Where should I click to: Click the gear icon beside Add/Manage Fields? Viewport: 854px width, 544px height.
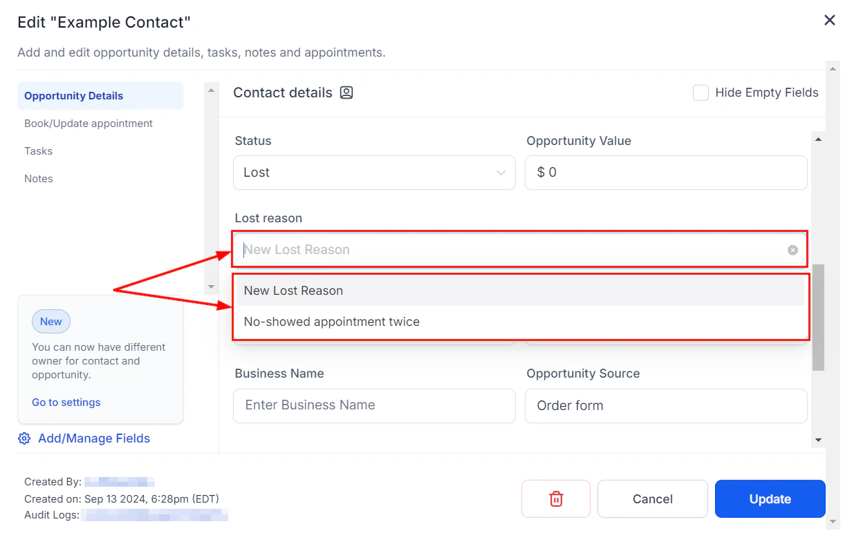pos(24,438)
